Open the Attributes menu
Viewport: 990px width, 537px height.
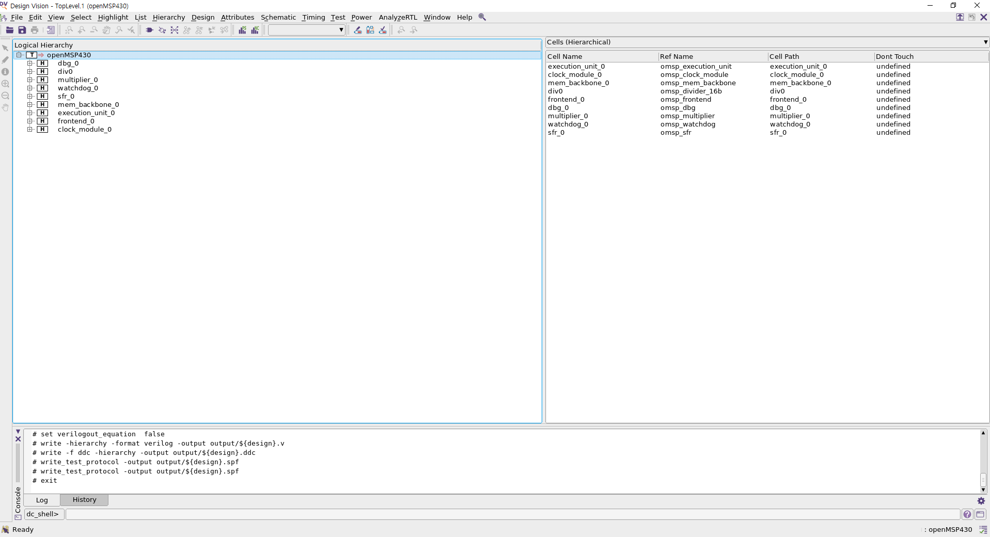point(238,17)
